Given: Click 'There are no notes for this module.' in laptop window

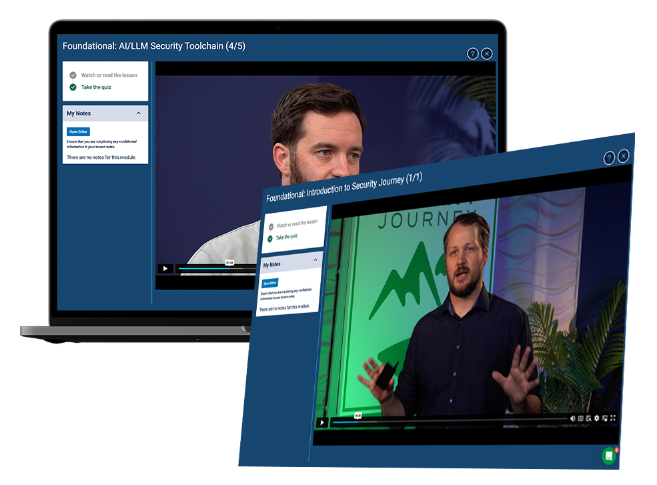Looking at the screenshot, I should [101, 157].
